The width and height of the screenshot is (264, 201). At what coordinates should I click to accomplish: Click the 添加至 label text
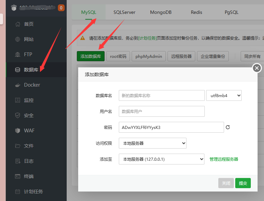tap(106, 159)
